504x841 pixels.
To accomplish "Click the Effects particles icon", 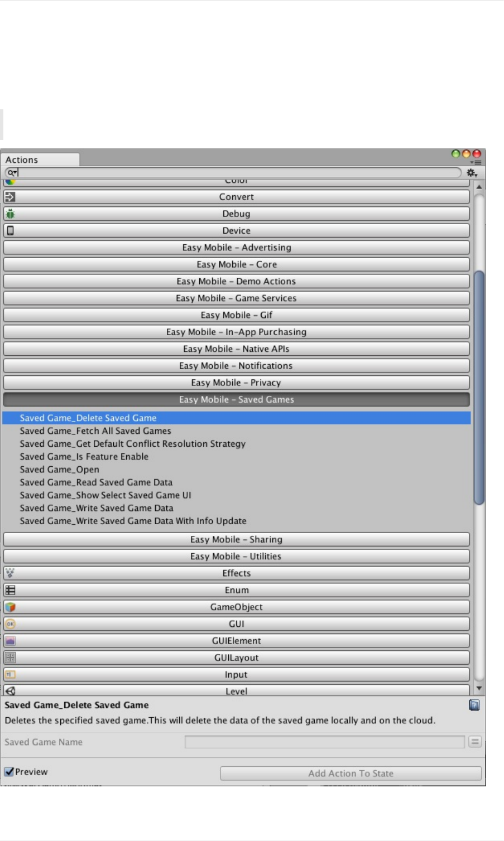I will tap(10, 573).
